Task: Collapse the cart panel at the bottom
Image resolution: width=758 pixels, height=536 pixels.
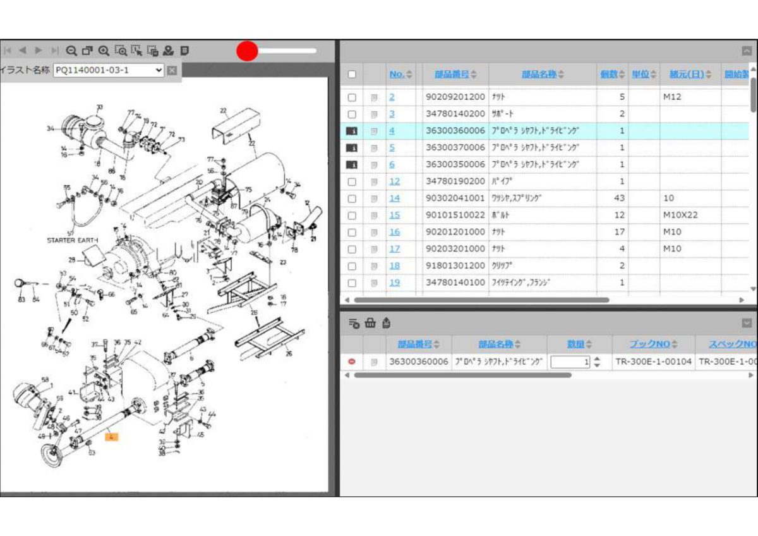Action: [747, 323]
